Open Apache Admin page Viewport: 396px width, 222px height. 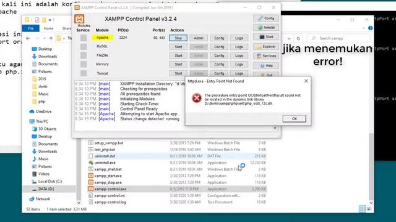[x=199, y=38]
